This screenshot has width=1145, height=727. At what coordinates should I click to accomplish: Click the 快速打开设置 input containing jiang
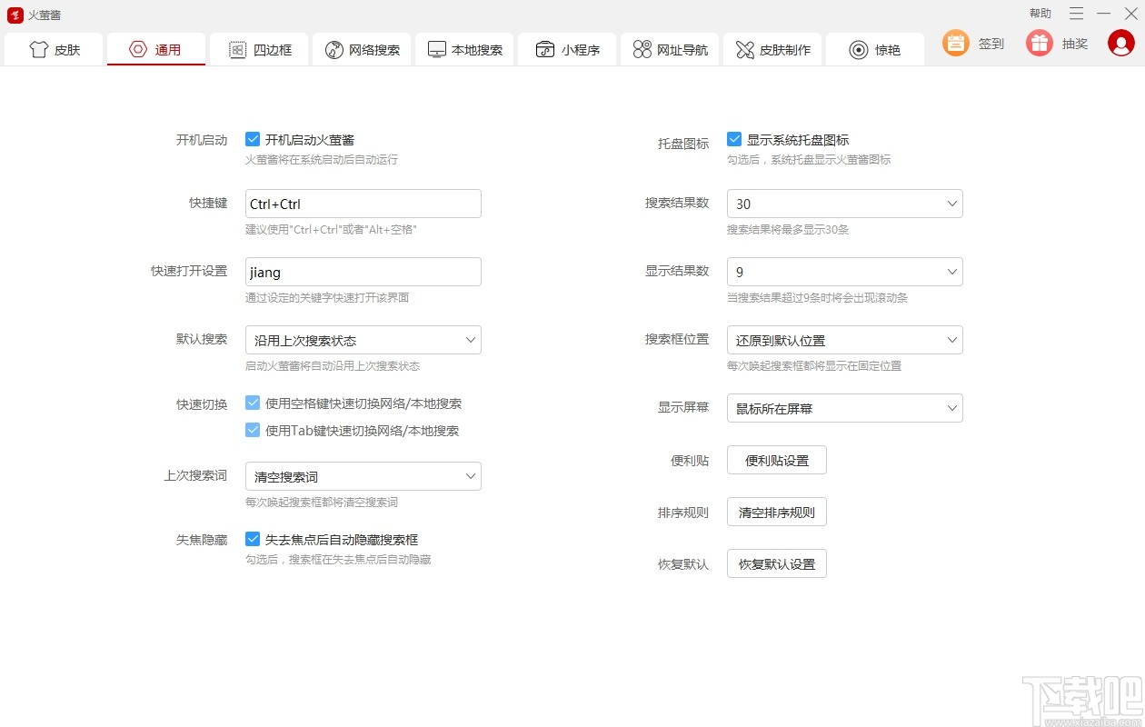click(x=363, y=272)
